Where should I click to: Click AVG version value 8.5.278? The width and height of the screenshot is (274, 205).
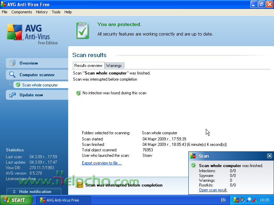(x=36, y=173)
